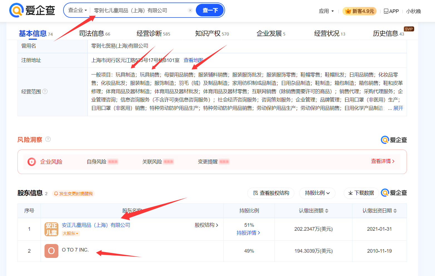
Task: Click the 下载数据 button
Action: 361,193
